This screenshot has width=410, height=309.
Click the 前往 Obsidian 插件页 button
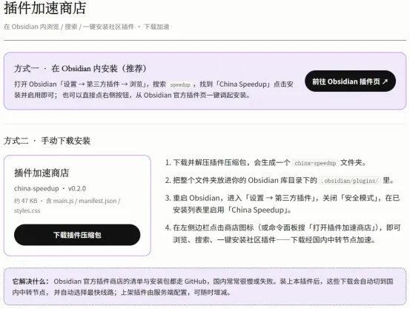click(350, 82)
